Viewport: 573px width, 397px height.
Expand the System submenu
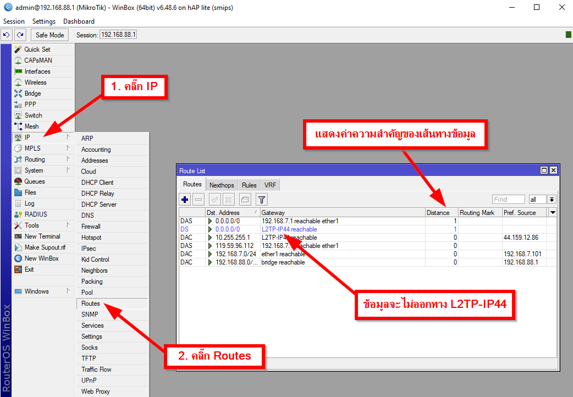(43, 170)
